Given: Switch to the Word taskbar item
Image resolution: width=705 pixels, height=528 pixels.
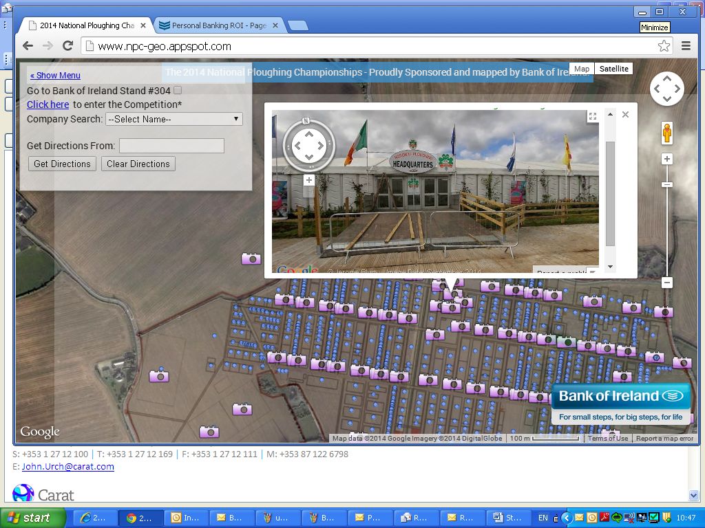Looking at the screenshot, I should pyautogui.click(x=508, y=518).
